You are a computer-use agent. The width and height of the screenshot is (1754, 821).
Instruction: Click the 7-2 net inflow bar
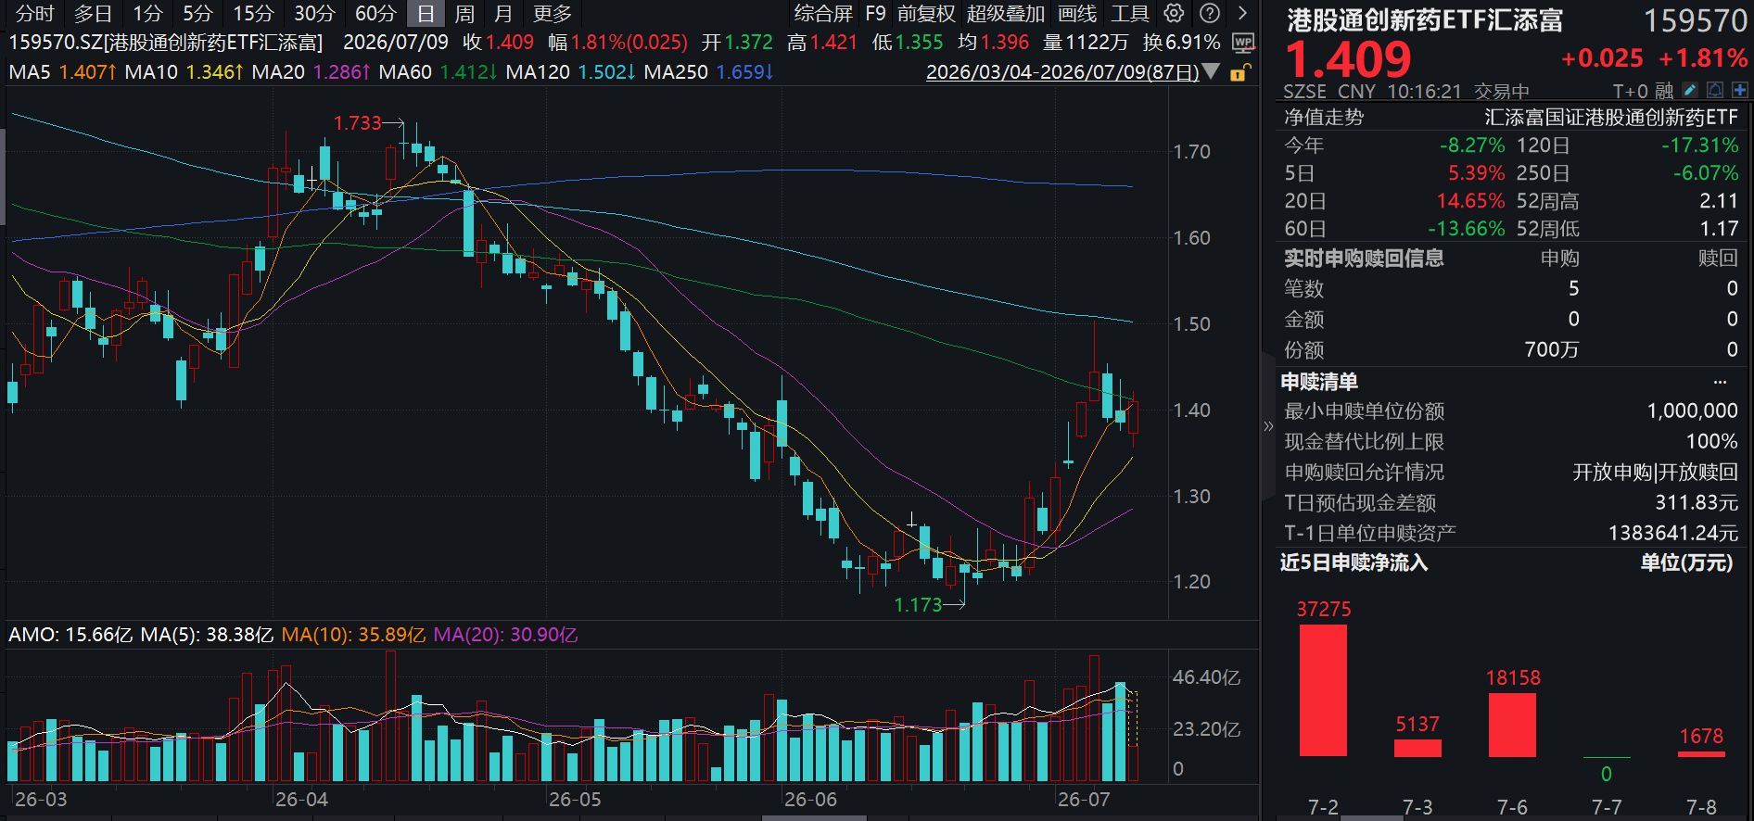coord(1323,690)
